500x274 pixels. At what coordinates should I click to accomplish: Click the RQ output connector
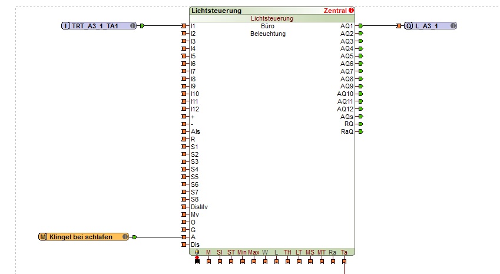(360, 124)
